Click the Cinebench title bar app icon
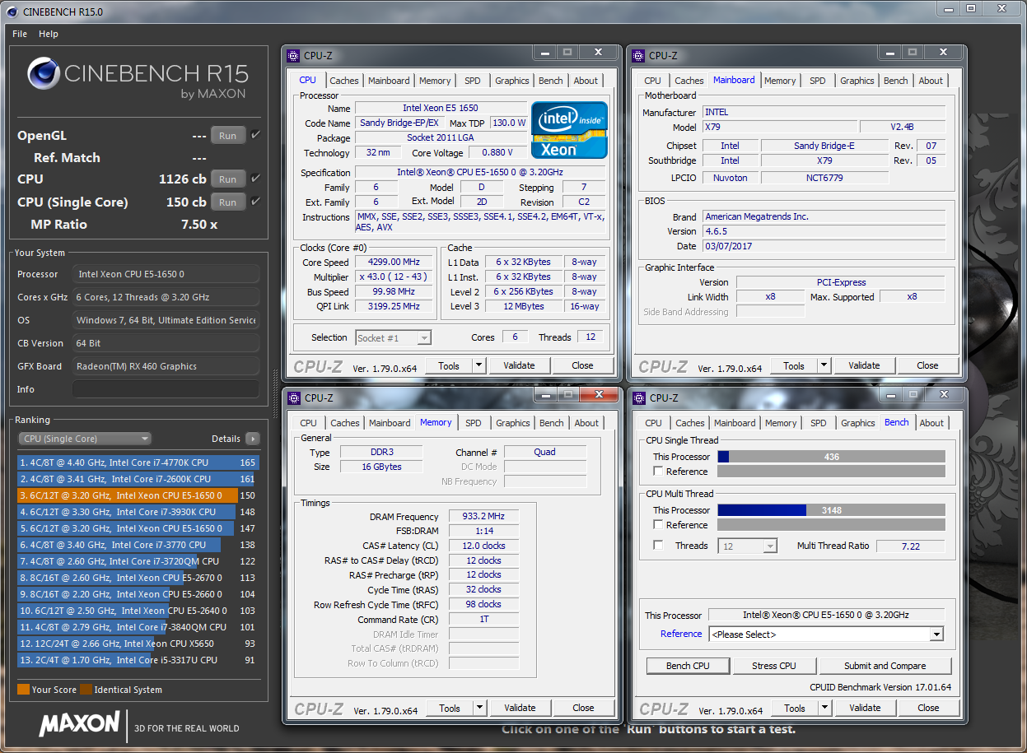The height and width of the screenshot is (753, 1027). tap(12, 12)
